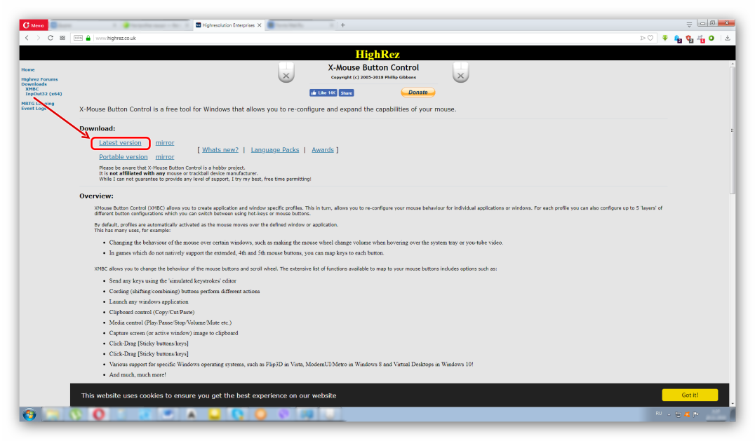The image size is (755, 441).
Task: Open the red shield extension icon
Action: [x=689, y=39]
